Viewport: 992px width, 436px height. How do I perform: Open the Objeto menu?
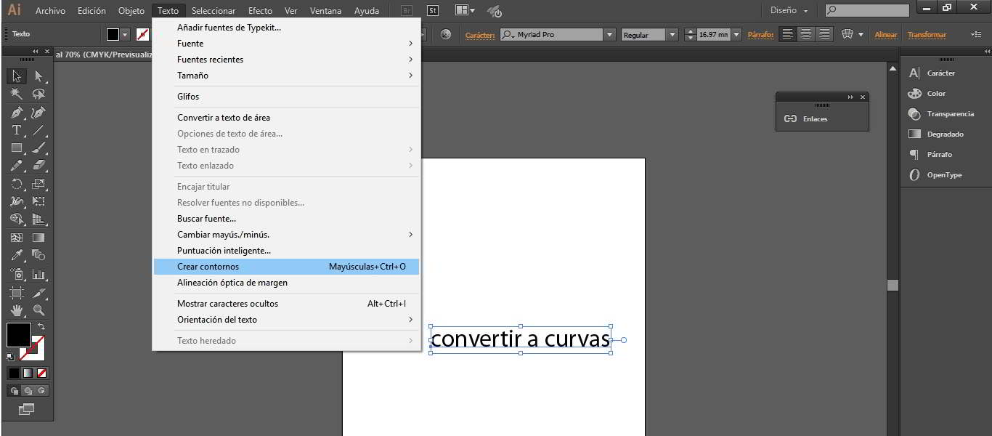pyautogui.click(x=131, y=11)
